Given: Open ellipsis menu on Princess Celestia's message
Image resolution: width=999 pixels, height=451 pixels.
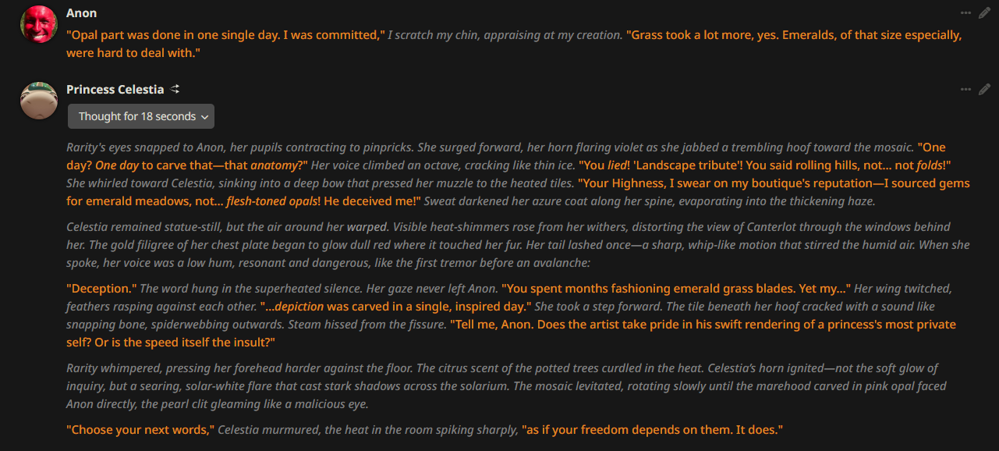Looking at the screenshot, I should [965, 89].
